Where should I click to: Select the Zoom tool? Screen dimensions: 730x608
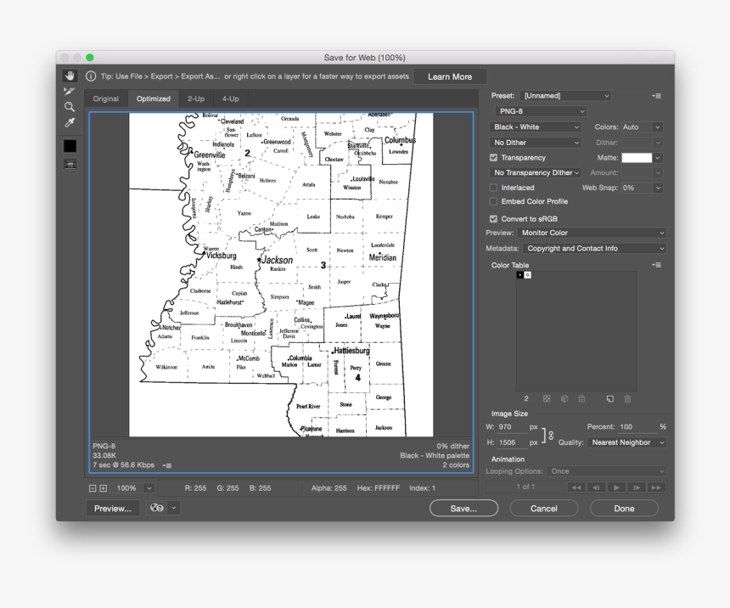tap(69, 106)
